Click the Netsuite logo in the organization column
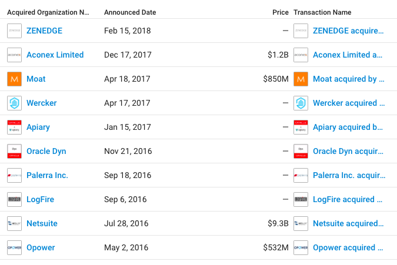Image resolution: width=397 pixels, height=265 pixels. point(14,223)
